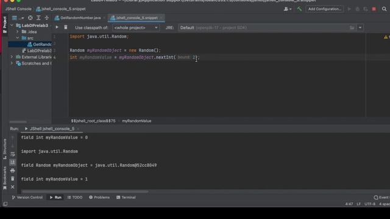
Task: Click the myRandomValue breadcrumb
Action: [136, 121]
